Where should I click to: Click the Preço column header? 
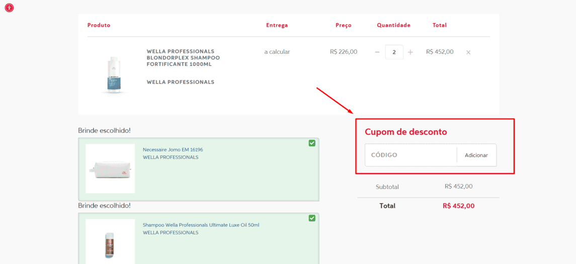click(344, 25)
